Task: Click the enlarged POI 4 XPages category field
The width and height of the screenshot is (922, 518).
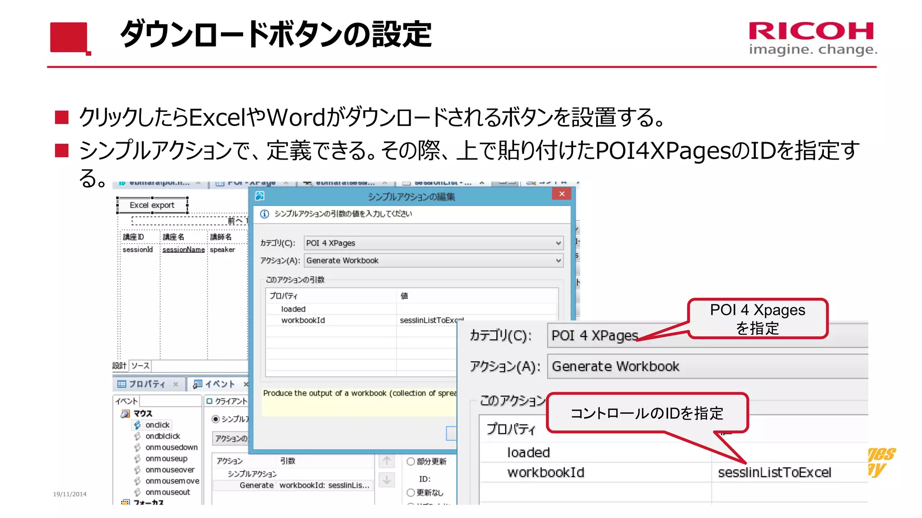Action: click(707, 335)
